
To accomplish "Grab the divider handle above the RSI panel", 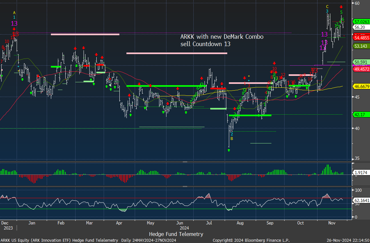I will pos(185,186).
